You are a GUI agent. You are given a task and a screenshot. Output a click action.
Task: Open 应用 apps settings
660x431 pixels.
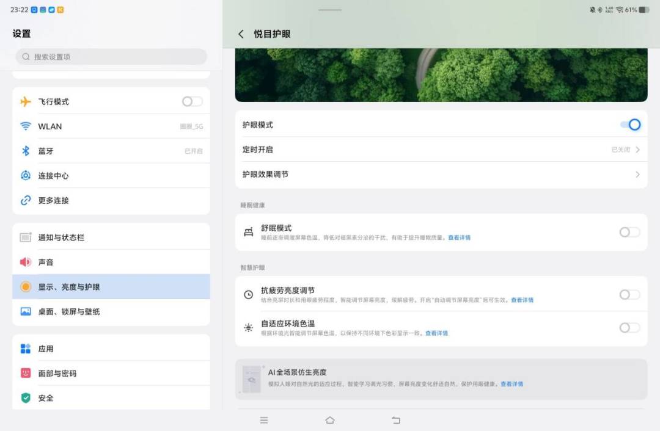111,349
